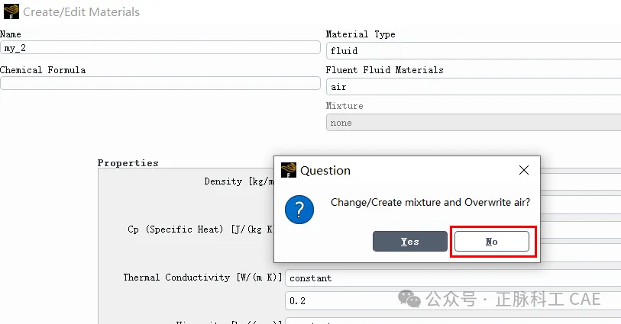
Task: Confirm overwrite with the Yes button
Action: (x=410, y=242)
